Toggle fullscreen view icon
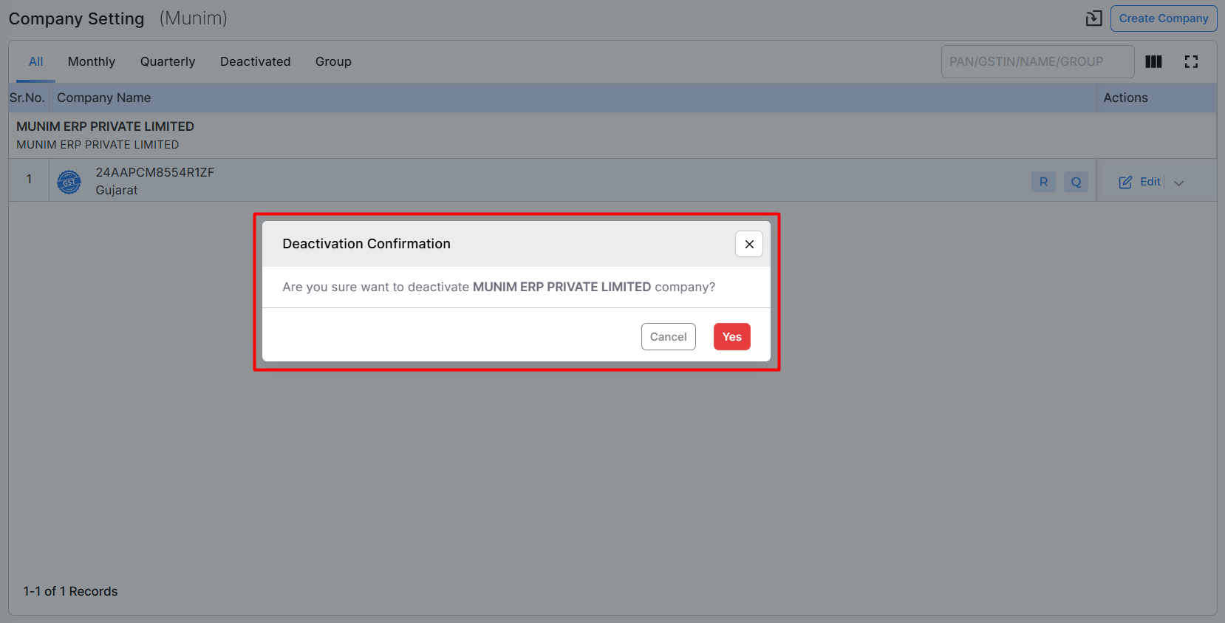The height and width of the screenshot is (623, 1225). (1191, 62)
